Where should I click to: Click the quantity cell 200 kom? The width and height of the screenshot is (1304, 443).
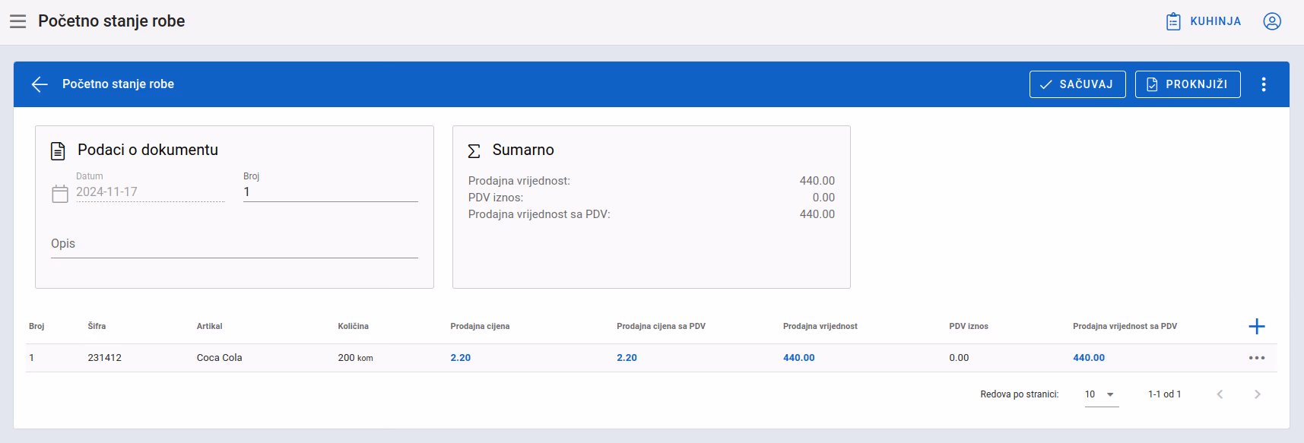pos(355,358)
